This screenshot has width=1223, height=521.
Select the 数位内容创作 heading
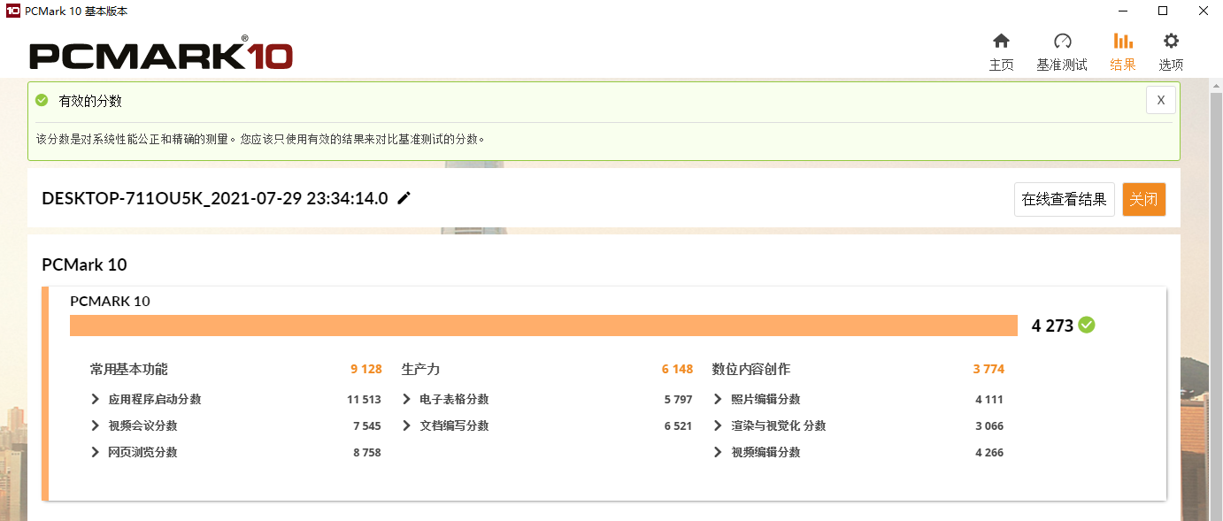point(751,369)
